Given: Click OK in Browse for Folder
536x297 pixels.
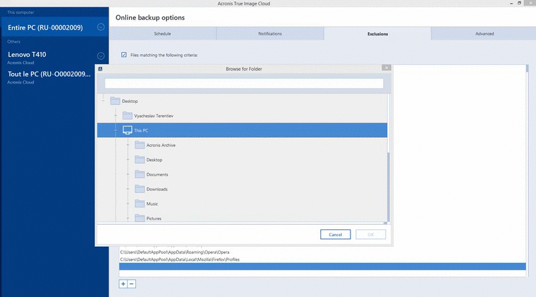Looking at the screenshot, I should point(371,235).
